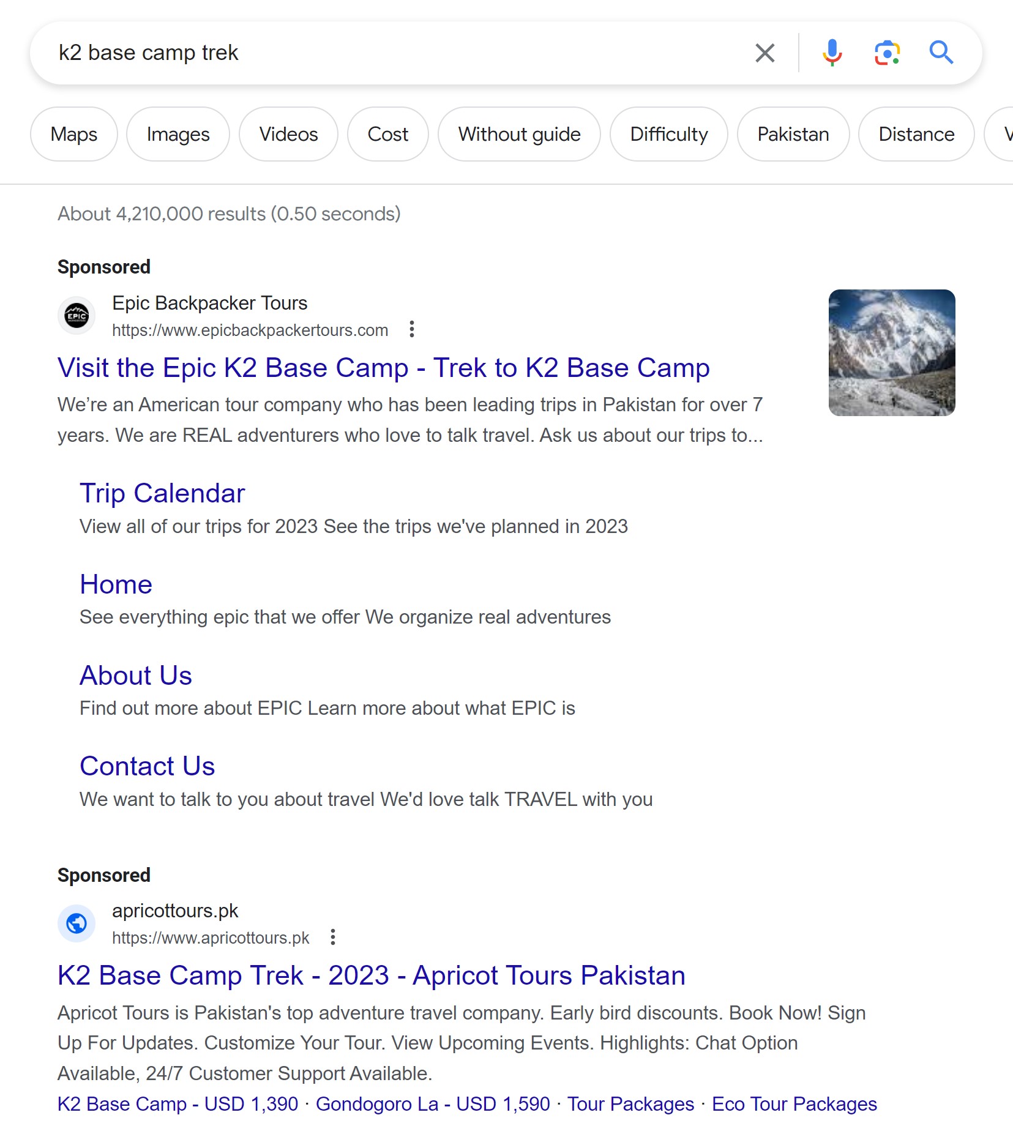Filter results by Cost chip
The height and width of the screenshot is (1126, 1013).
[x=387, y=135]
